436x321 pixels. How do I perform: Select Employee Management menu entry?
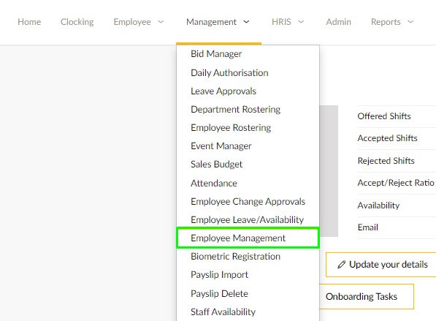[248, 238]
